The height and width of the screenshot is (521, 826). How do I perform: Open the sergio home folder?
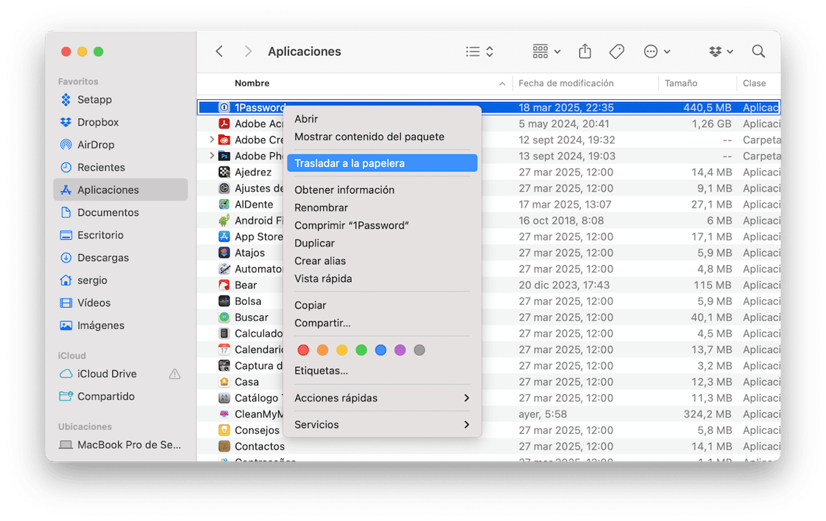pyautogui.click(x=120, y=280)
